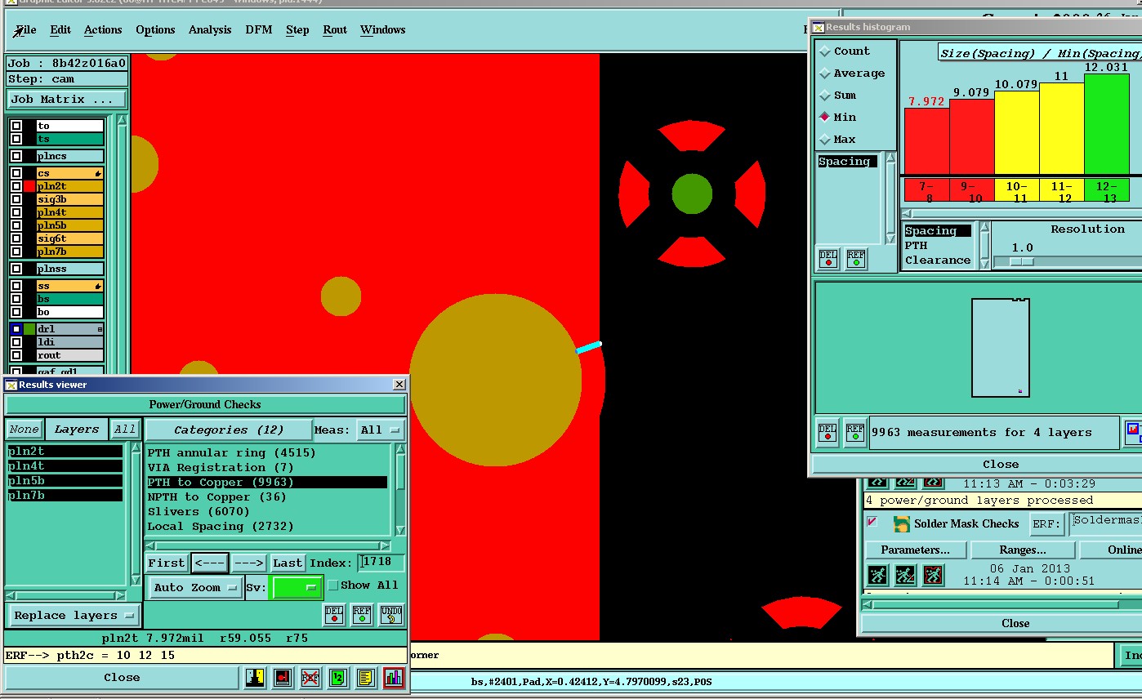1142x699 pixels.
Task: Click the yellow-and-black silhouette icon in Results viewer
Action: coord(255,678)
